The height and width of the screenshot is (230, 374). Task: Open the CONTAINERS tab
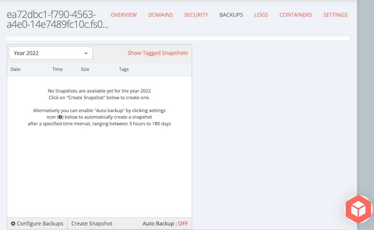(295, 15)
